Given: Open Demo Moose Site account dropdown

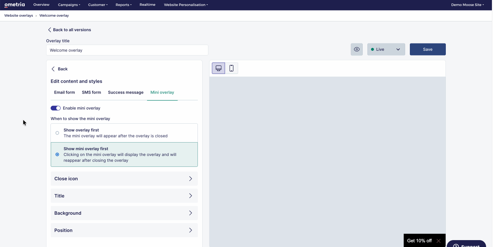Looking at the screenshot, I should [x=468, y=5].
